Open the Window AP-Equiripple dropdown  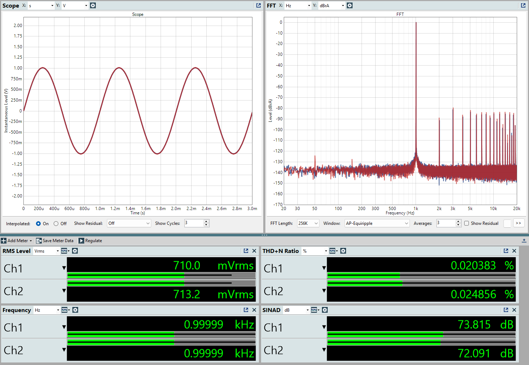(377, 223)
